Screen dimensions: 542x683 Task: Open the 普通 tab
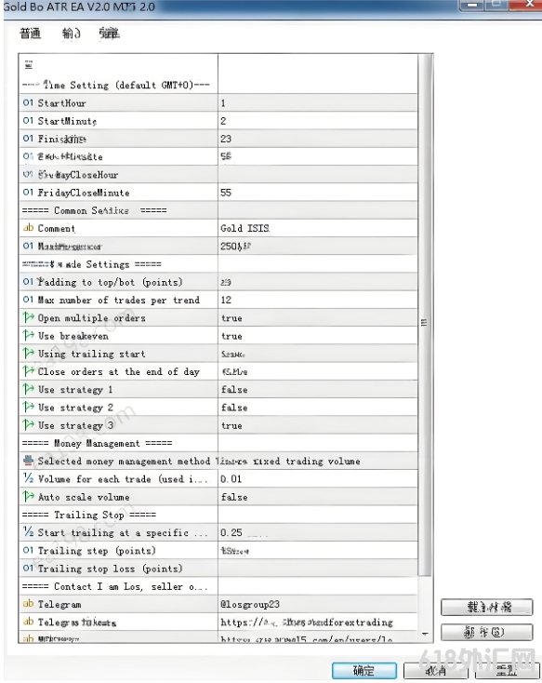pyautogui.click(x=31, y=33)
